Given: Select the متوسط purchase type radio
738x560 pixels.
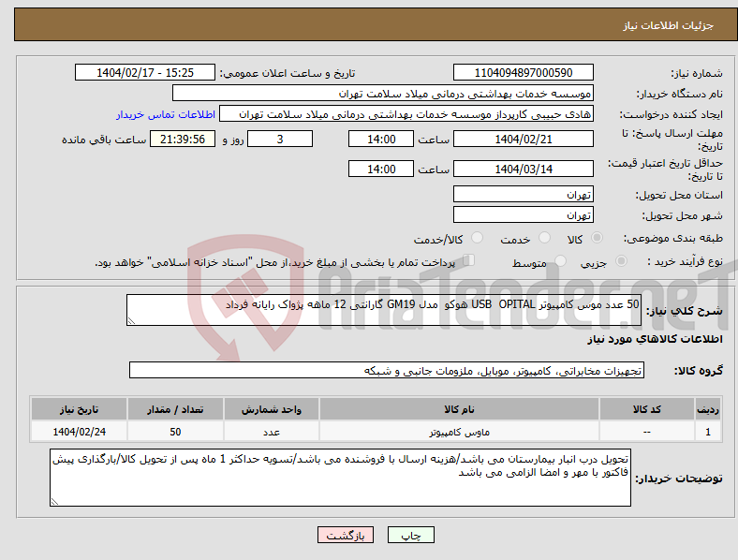Looking at the screenshot, I should 560,260.
